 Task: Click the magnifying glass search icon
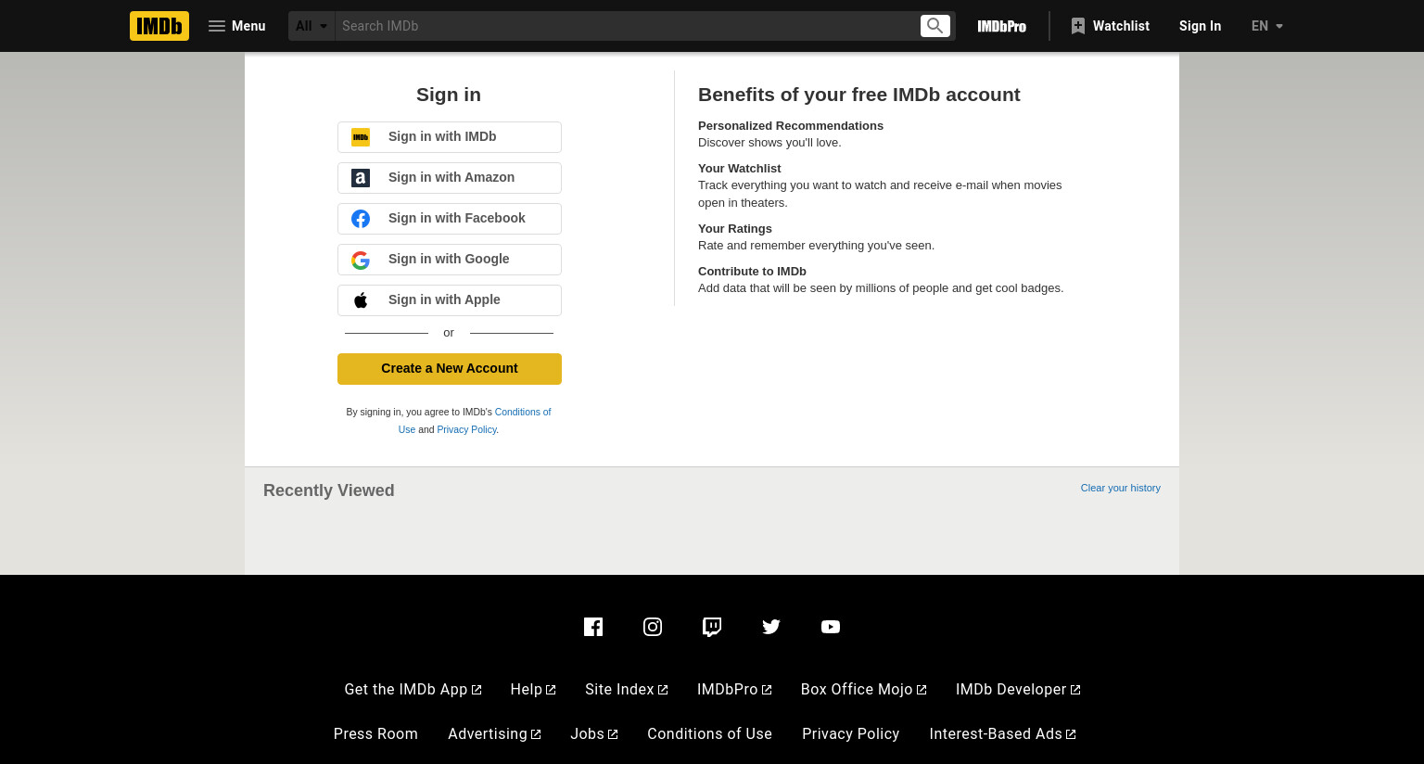point(935,26)
